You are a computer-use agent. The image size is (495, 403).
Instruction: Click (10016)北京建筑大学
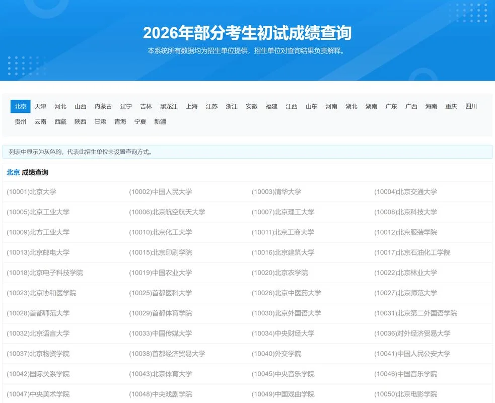(283, 252)
